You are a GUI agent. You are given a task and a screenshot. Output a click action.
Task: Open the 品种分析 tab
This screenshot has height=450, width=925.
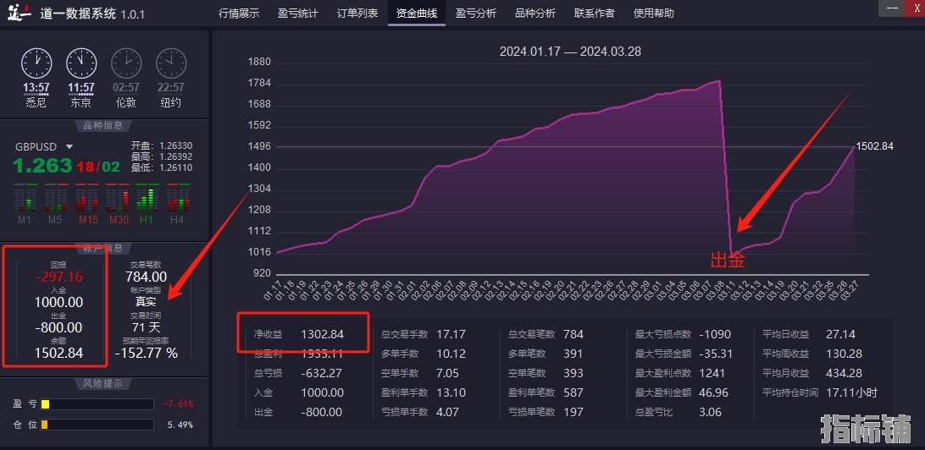coord(535,13)
